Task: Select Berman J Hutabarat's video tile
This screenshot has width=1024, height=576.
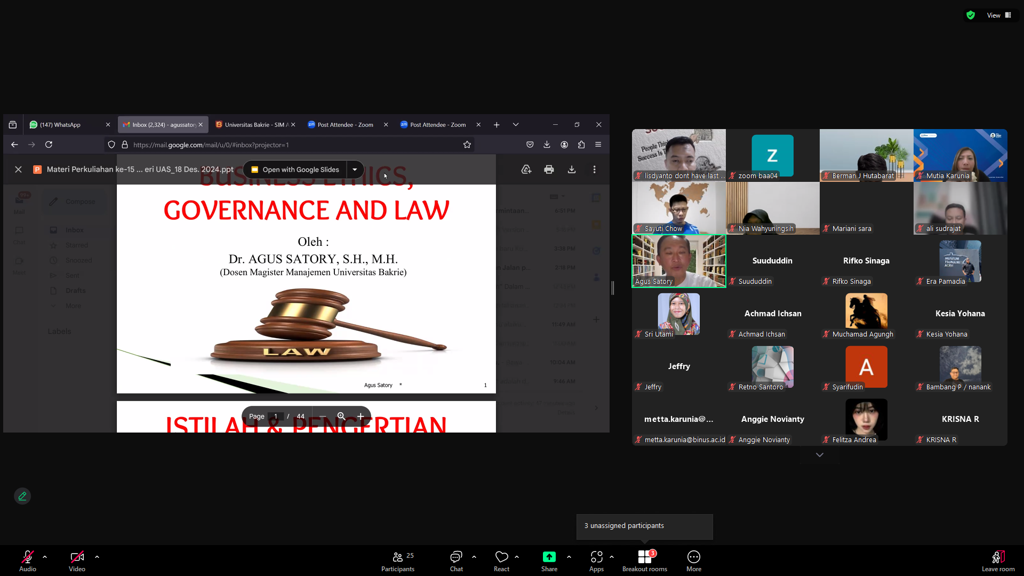Action: coord(867,155)
